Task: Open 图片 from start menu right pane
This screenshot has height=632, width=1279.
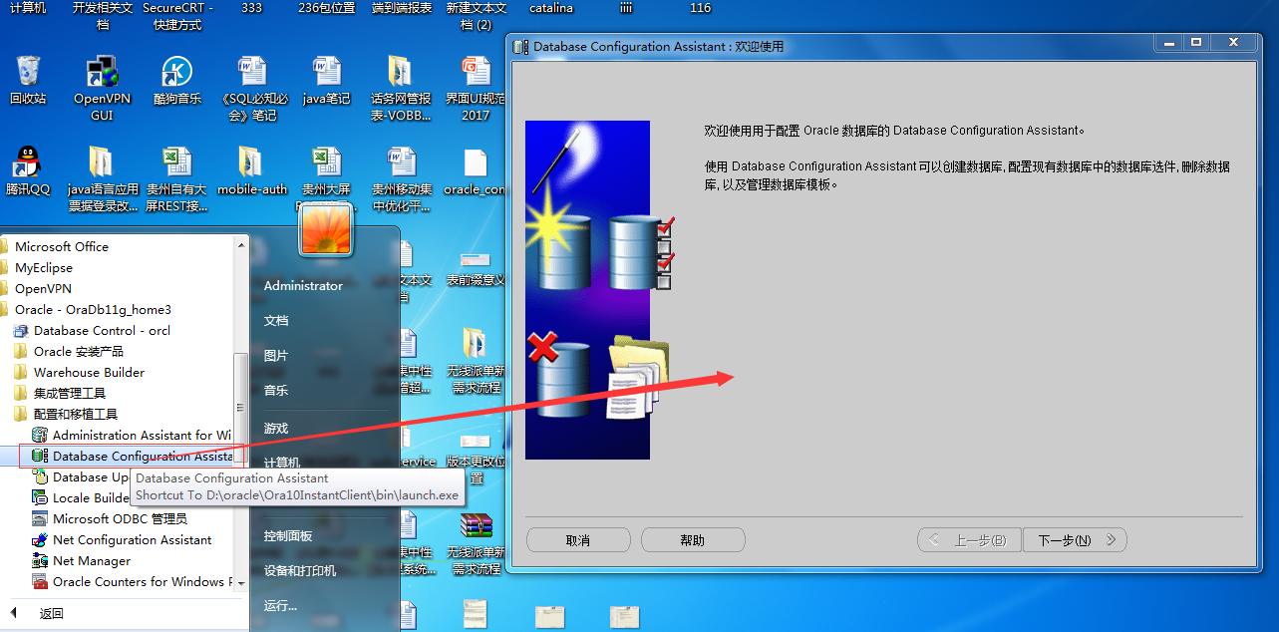Action: coord(276,356)
